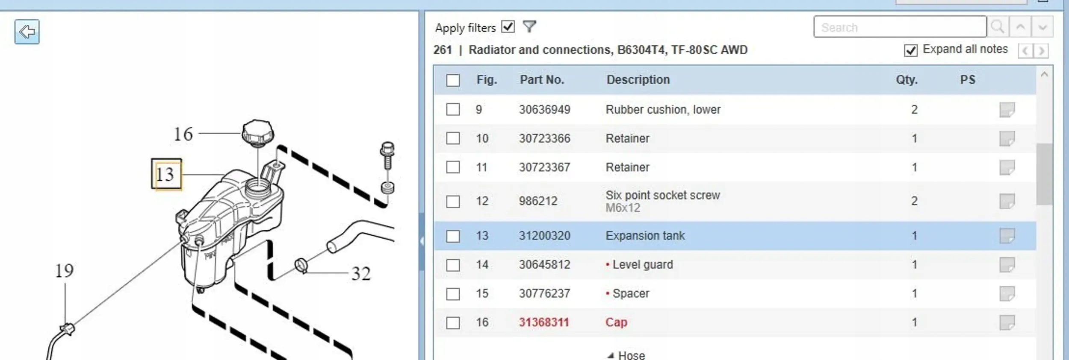Click the scroll up arrow of parts list
1069x360 pixels.
point(1045,75)
